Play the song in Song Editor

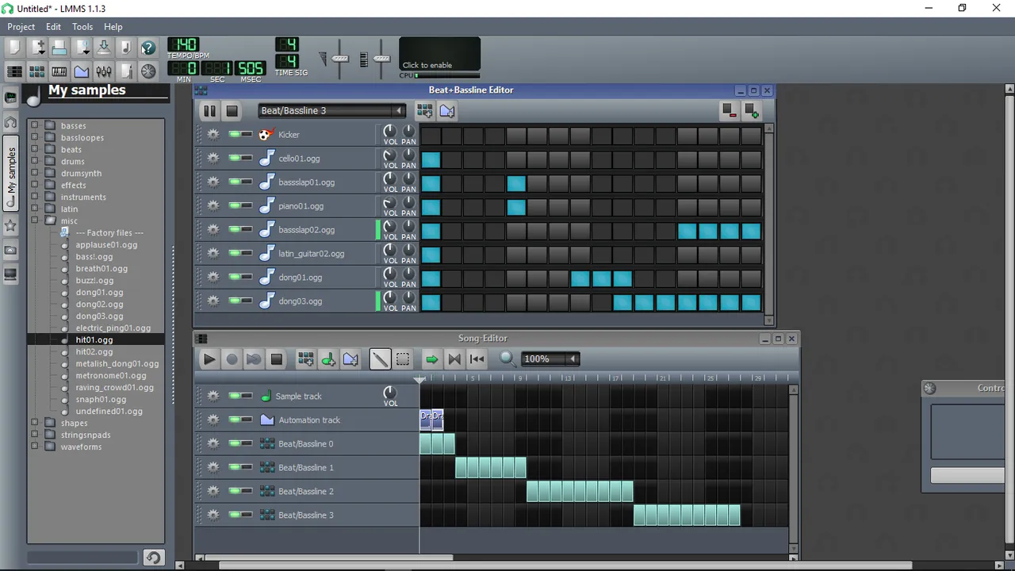[209, 359]
